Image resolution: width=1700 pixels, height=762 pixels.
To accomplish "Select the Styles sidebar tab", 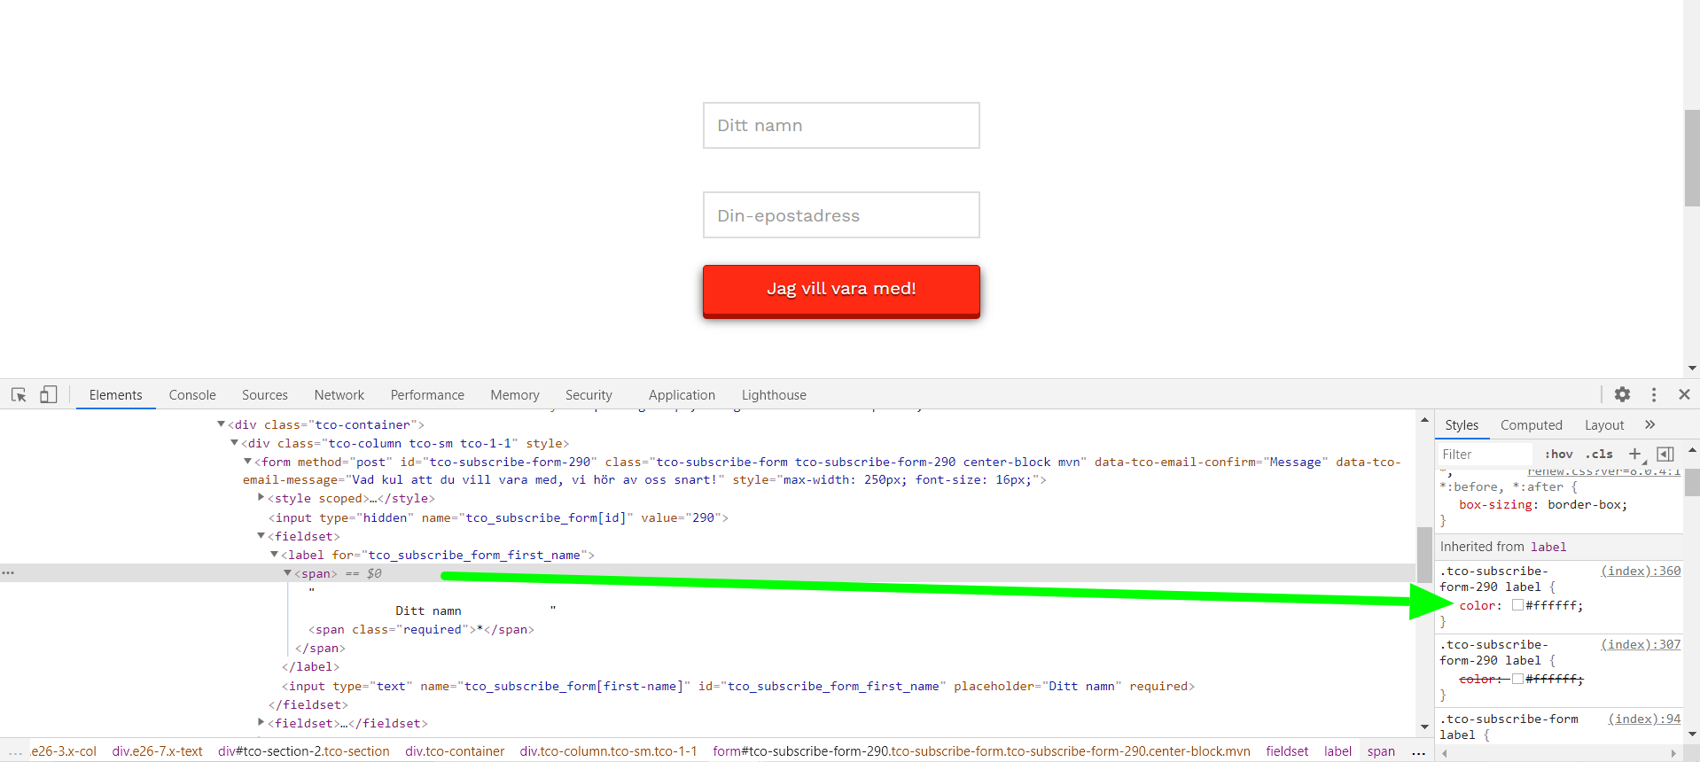I will (x=1462, y=425).
